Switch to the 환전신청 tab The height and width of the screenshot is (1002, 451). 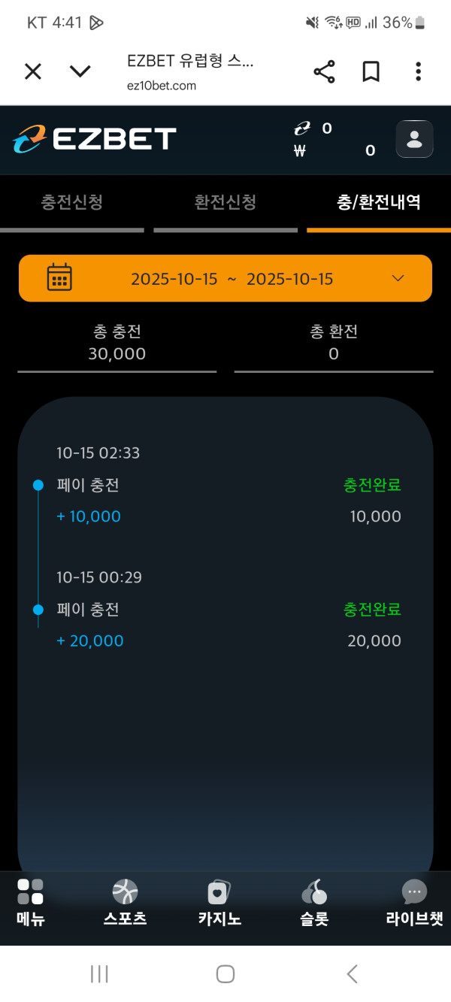225,201
